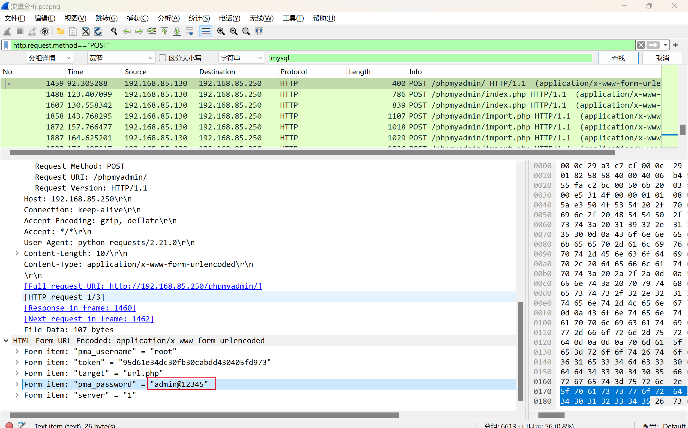Click the 查找 find button

pyautogui.click(x=618, y=58)
